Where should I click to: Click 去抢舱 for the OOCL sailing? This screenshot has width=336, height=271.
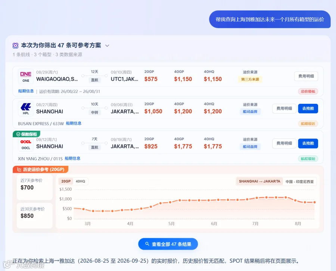[x=308, y=143]
